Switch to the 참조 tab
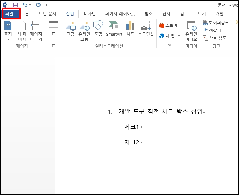The image size is (239, 195). point(149,14)
